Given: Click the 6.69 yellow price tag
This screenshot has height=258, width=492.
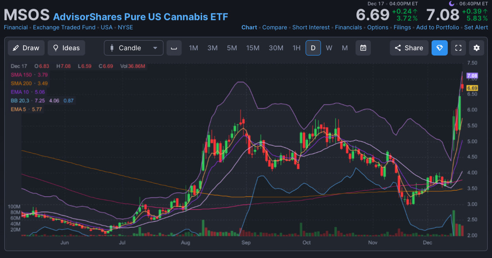Looking at the screenshot, I should (472, 88).
